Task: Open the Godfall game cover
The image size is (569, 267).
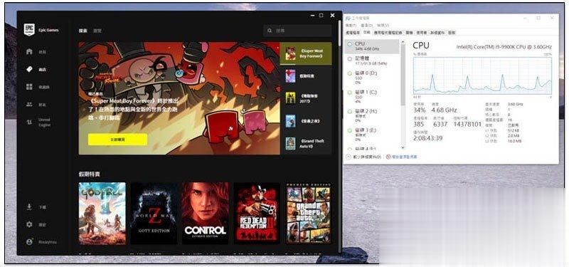Action: click(102, 213)
